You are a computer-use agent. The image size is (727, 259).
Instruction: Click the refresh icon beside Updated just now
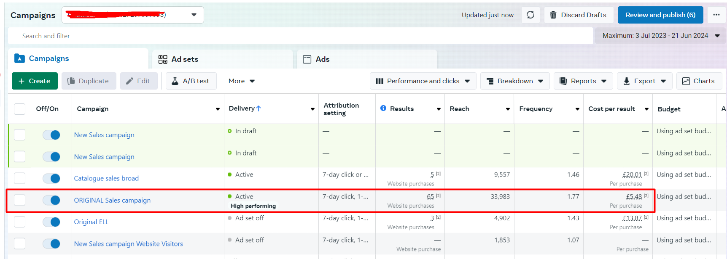tap(530, 15)
